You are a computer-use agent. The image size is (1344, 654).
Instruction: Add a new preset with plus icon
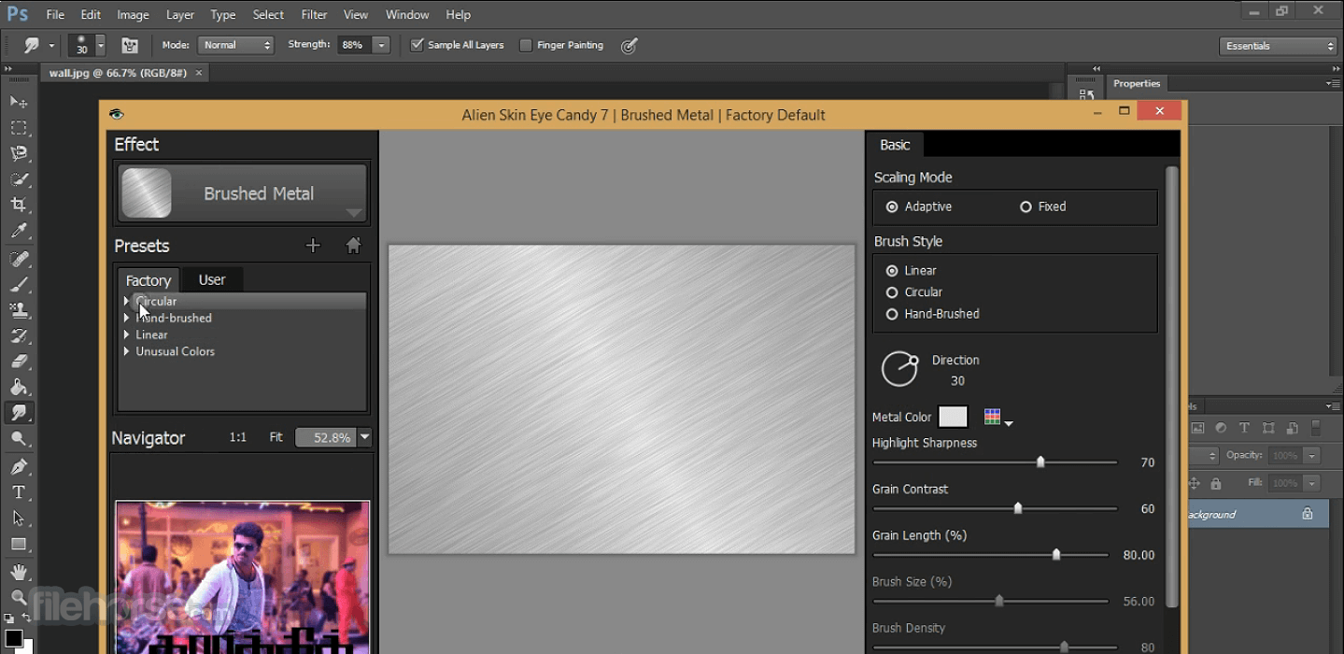click(313, 246)
